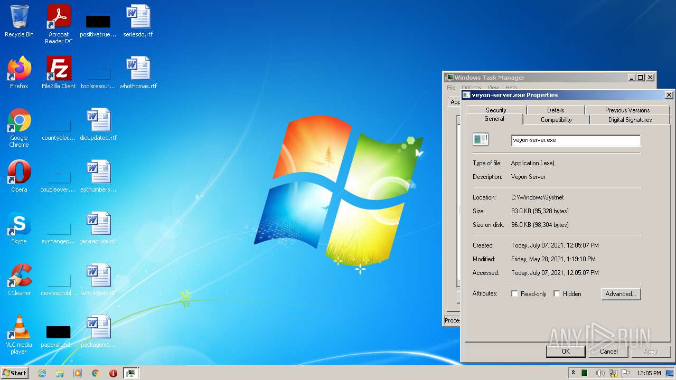Open the Compatibility tab

[x=556, y=120]
